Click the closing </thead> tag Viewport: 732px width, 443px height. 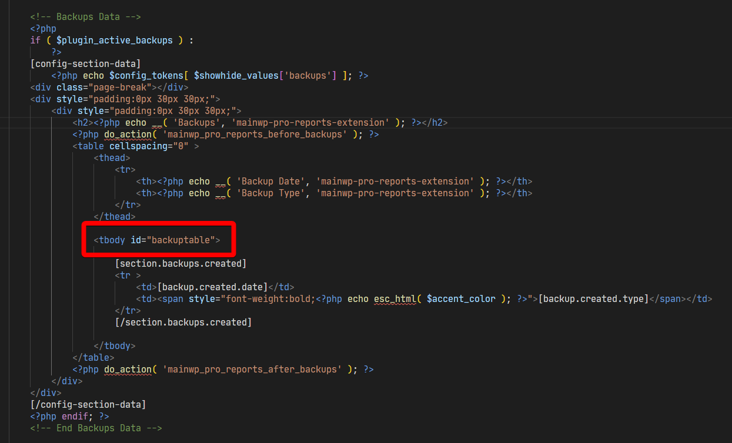(115, 216)
